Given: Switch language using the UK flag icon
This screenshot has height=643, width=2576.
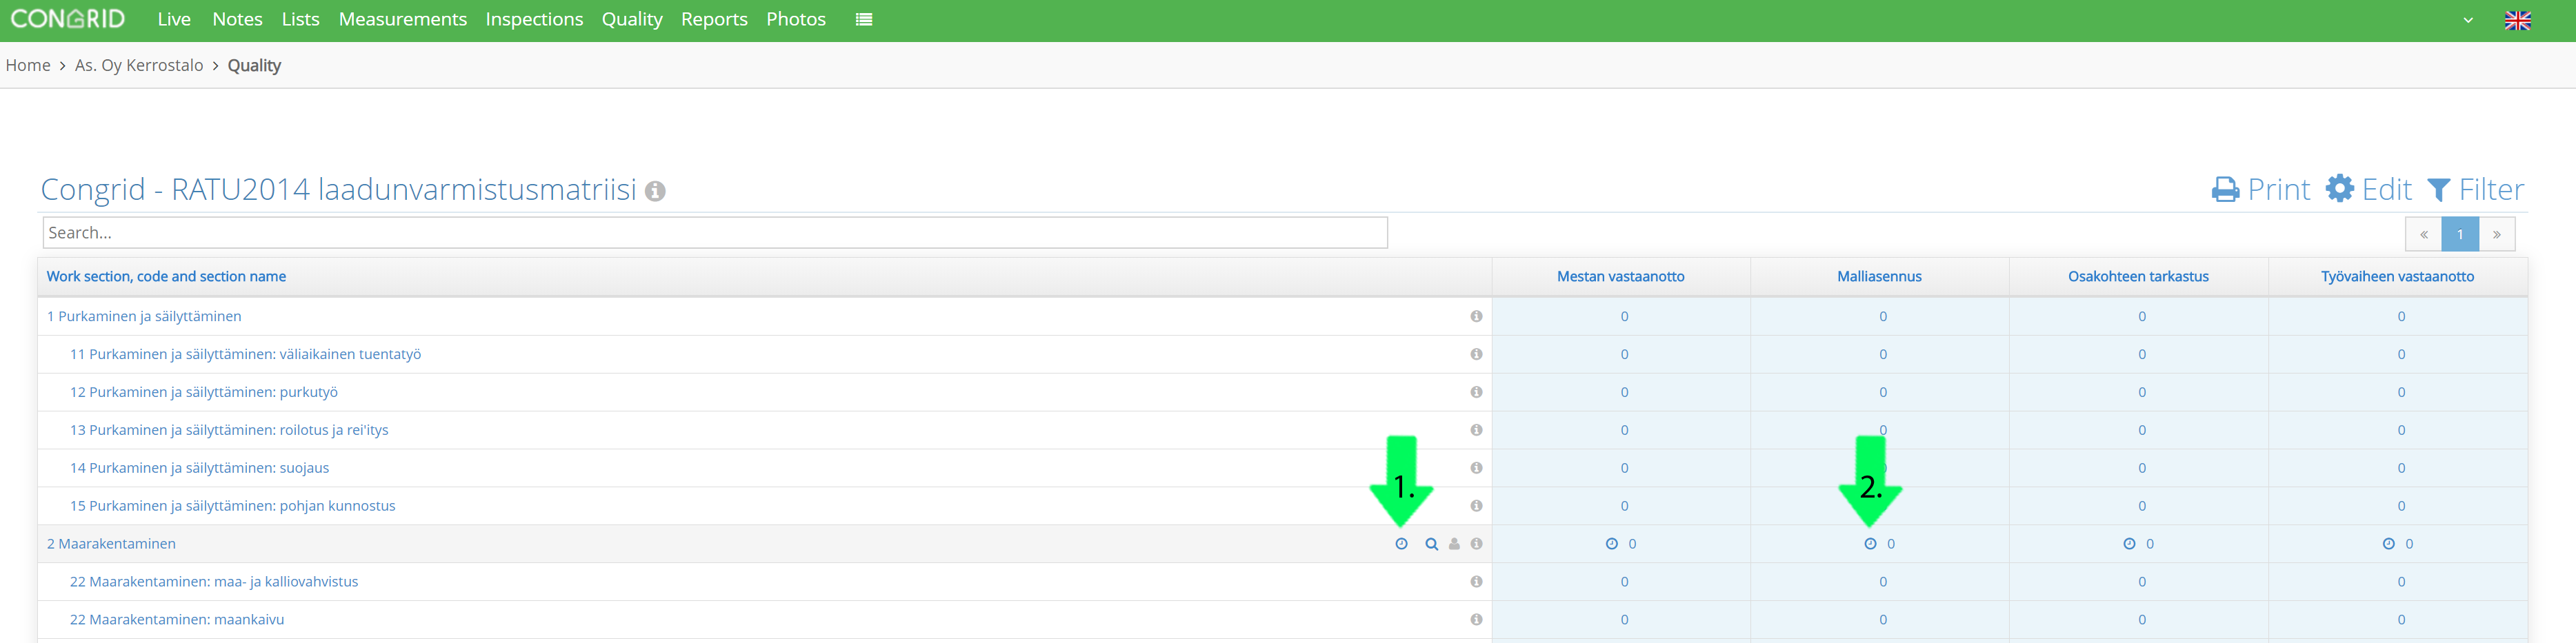Looking at the screenshot, I should pos(2517,20).
